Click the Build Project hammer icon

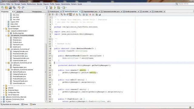[47, 8]
